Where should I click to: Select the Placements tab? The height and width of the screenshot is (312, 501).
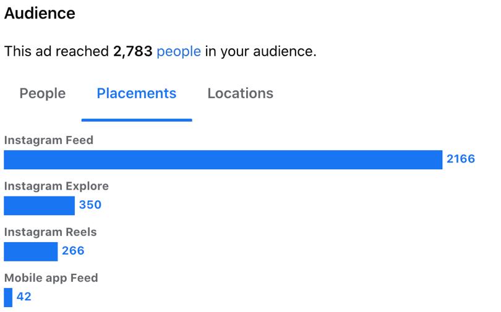pos(137,93)
